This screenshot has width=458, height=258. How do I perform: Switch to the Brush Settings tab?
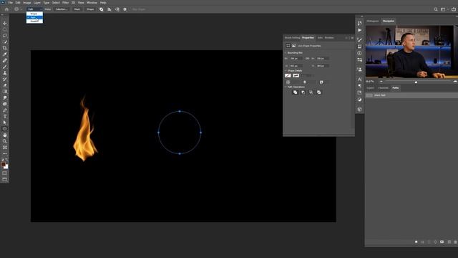pos(293,38)
